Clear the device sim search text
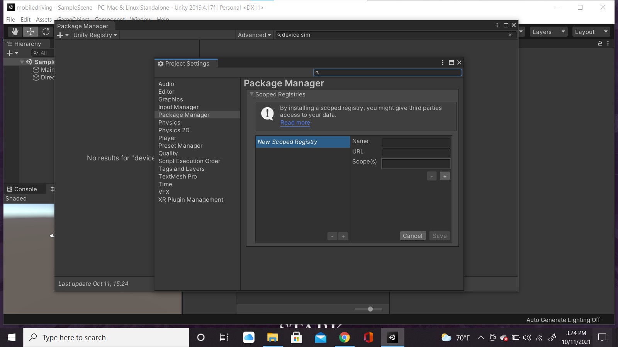The width and height of the screenshot is (618, 347). tap(510, 35)
